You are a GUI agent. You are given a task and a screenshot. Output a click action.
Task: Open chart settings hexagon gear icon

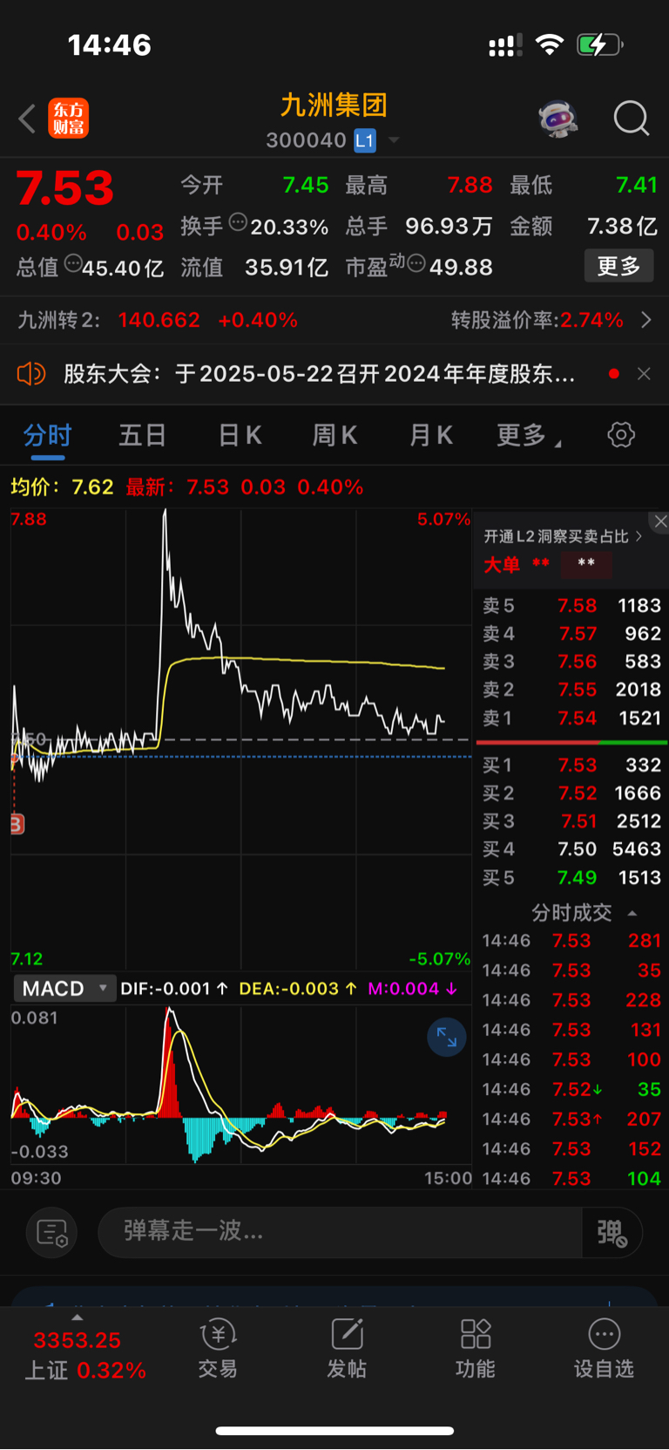pos(621,434)
